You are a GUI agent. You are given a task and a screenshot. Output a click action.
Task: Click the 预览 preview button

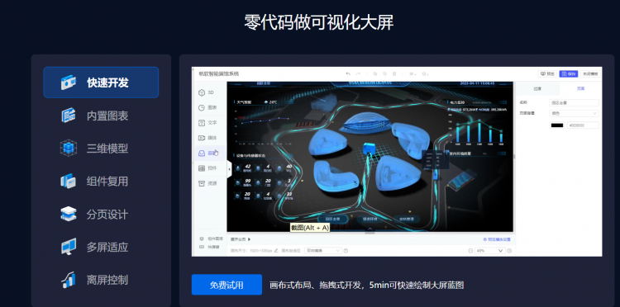[x=547, y=73]
